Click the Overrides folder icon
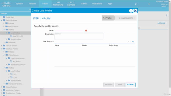Viewport: 171px width, 96px height. click(x=7, y=42)
